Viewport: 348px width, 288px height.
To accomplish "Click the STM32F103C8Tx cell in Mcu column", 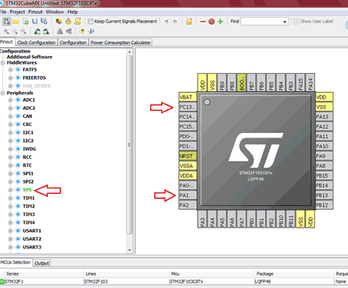I will 212,282.
